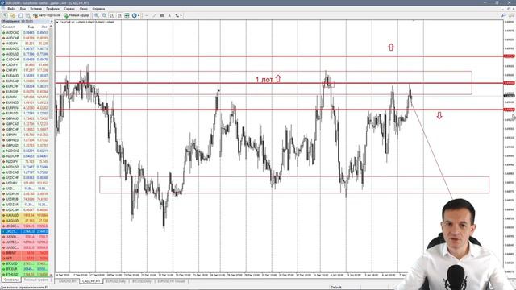Switch to the BTCUSD,Daily chart tab
The image size is (516, 290).
[142, 281]
